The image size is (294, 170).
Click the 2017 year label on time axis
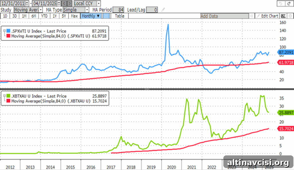tap(111, 167)
